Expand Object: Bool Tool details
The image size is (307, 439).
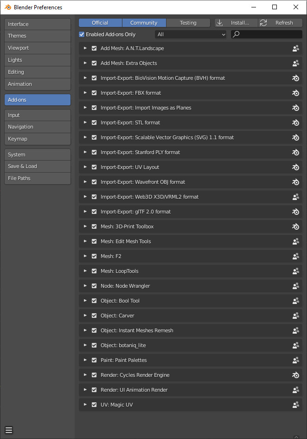(x=85, y=300)
